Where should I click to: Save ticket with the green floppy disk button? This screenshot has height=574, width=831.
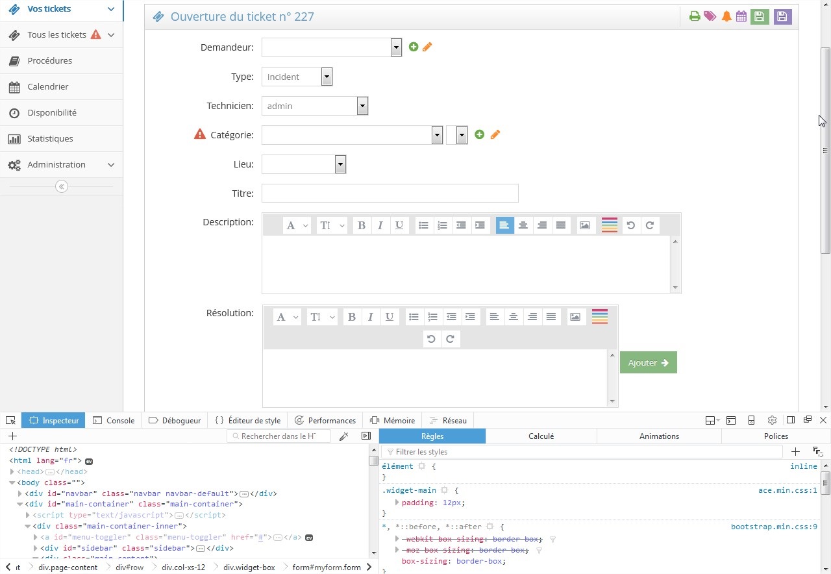(x=760, y=16)
